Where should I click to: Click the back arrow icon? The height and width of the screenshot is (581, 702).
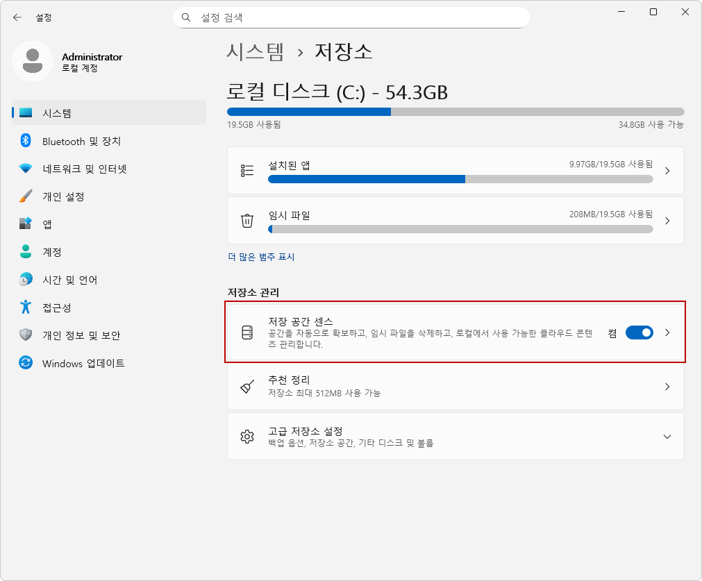[17, 17]
